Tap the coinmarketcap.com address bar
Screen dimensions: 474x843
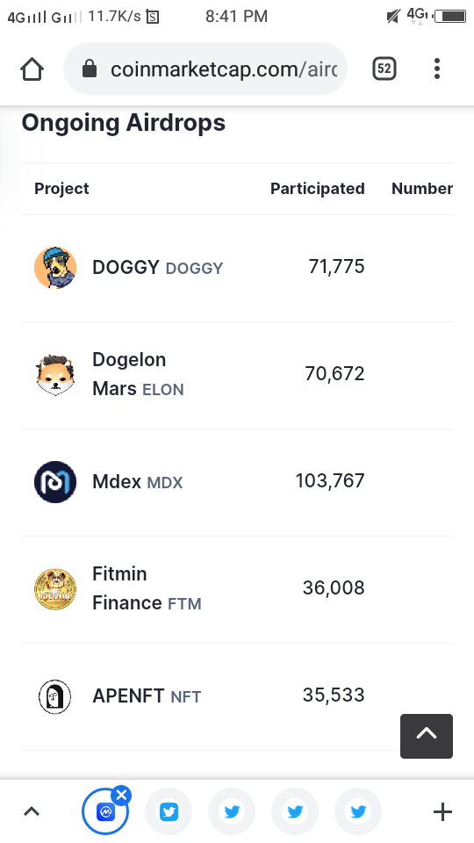205,68
